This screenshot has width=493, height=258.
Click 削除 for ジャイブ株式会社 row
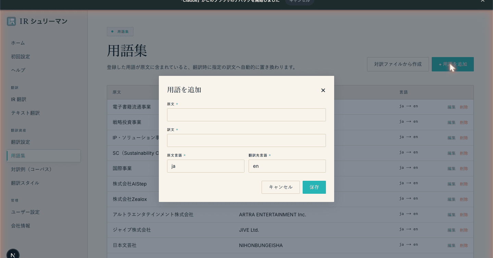click(x=464, y=230)
